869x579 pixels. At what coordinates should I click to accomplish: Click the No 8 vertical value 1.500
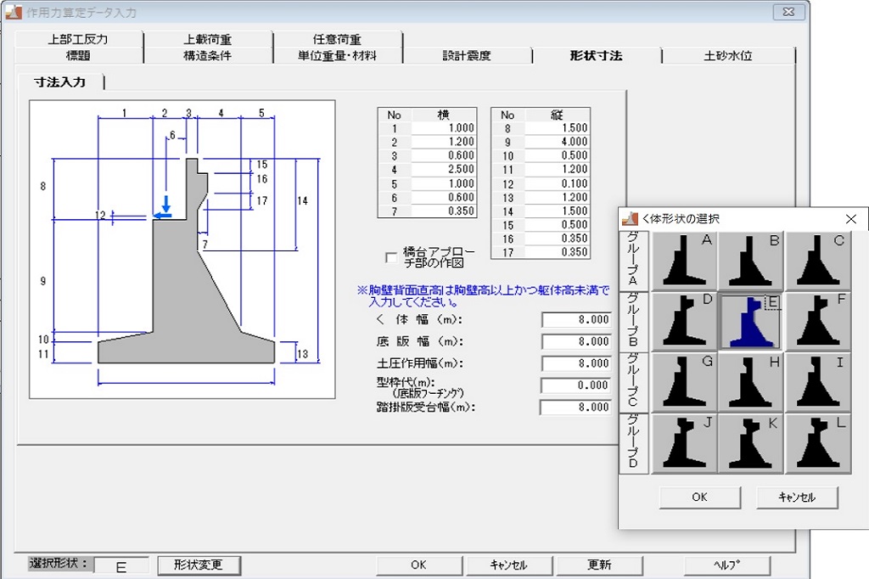[557, 128]
